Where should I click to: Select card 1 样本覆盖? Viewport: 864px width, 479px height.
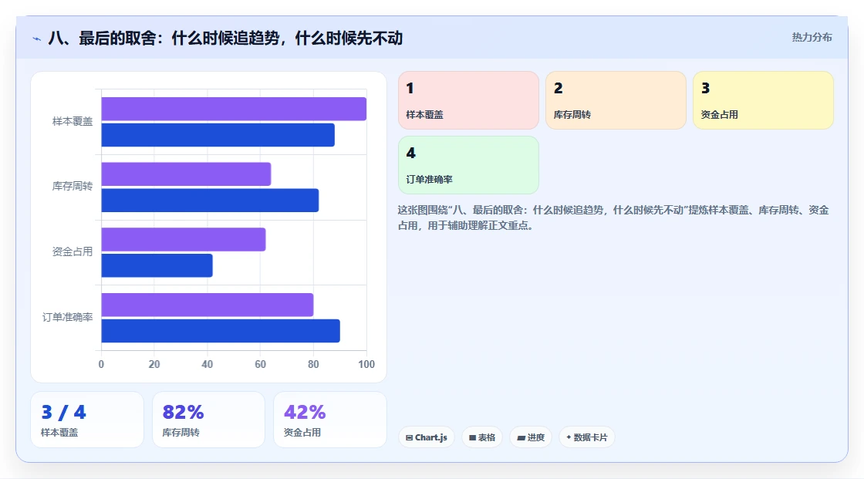[468, 100]
